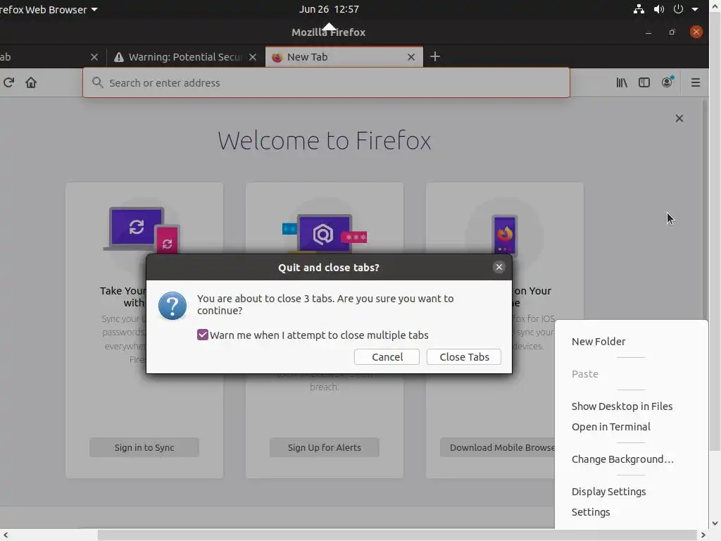Click the power icon in top bar
The image size is (721, 541).
pyautogui.click(x=678, y=9)
